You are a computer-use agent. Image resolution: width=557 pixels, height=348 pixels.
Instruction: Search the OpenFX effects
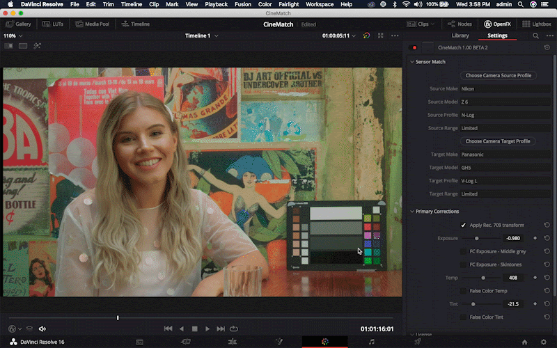click(x=535, y=35)
